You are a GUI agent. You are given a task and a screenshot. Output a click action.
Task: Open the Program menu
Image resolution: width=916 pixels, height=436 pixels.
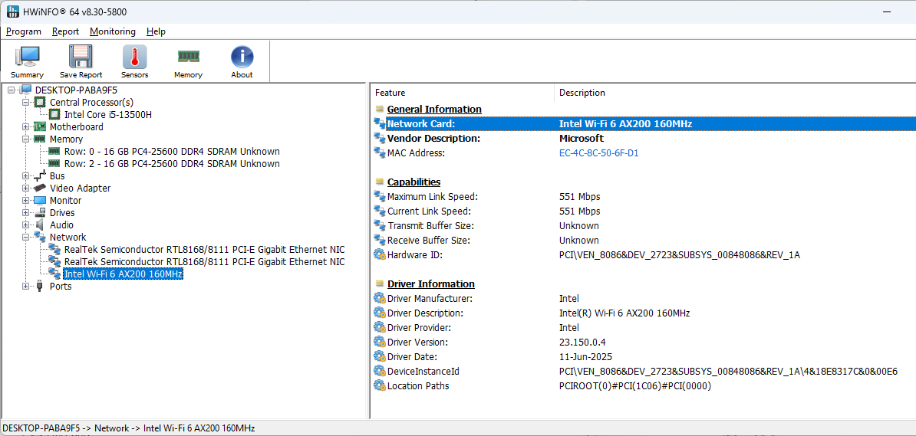[24, 31]
